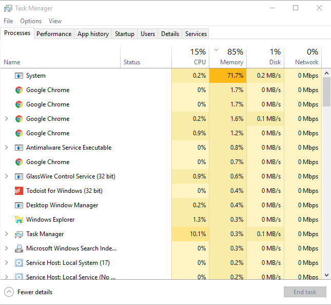Click the vertical scrollbar thumb
Image resolution: width=331 pixels, height=305 pixels.
pyautogui.click(x=326, y=92)
